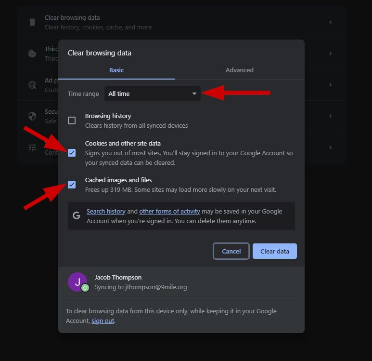Click Jacob Thompson's purple avatar

tap(77, 282)
